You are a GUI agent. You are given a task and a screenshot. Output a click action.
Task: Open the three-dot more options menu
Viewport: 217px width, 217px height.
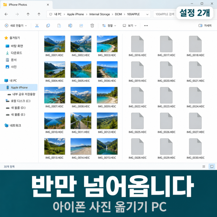(146, 25)
